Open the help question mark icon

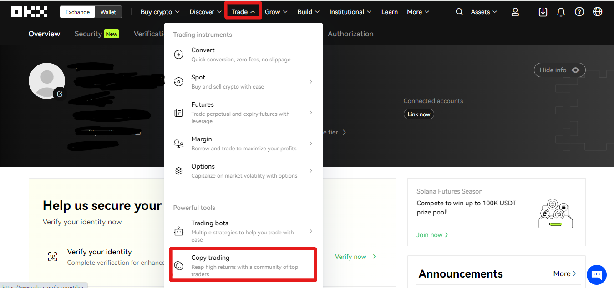(x=579, y=12)
